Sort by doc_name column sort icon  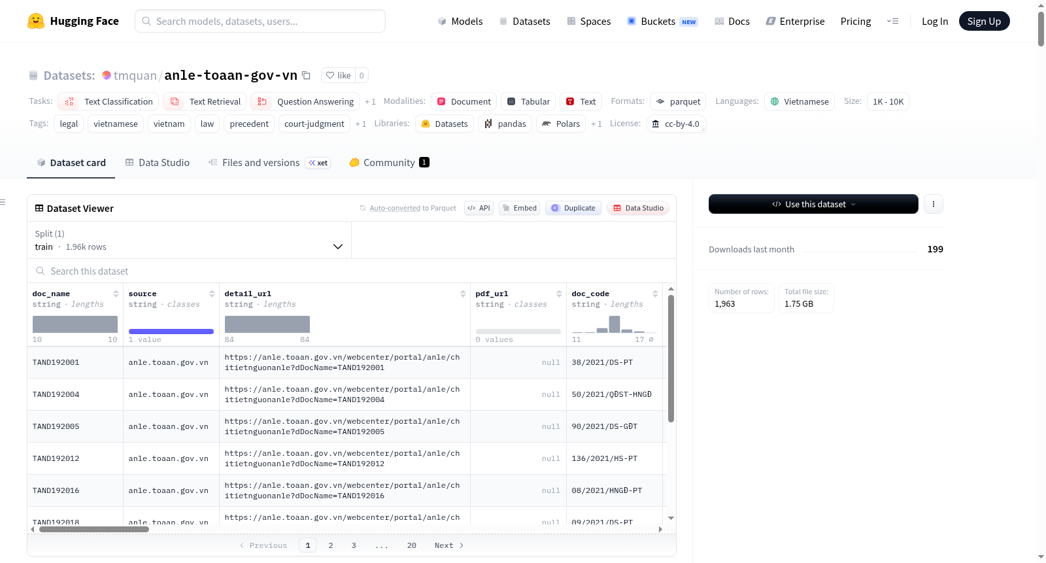coord(116,294)
